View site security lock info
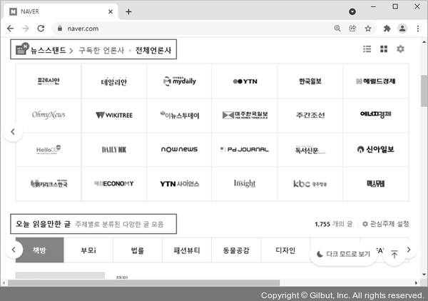Viewport: 428px width, 301px height. coord(60,29)
